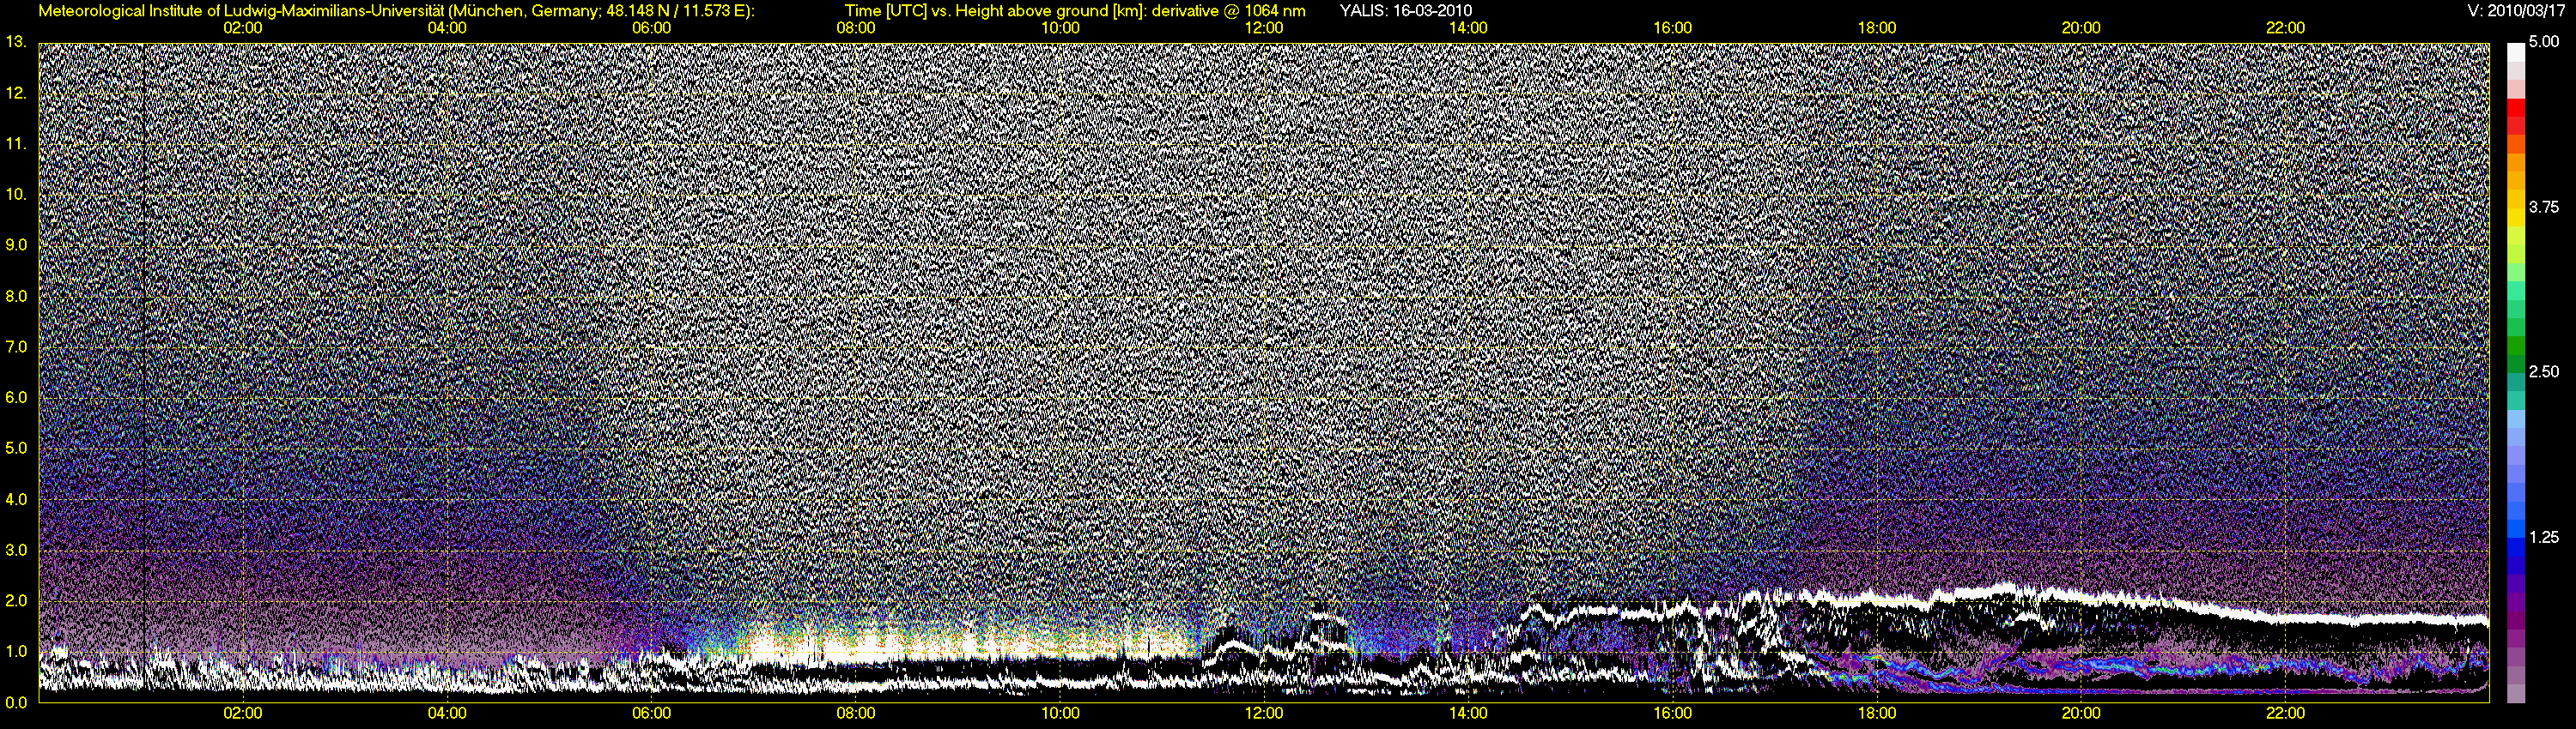Click the 0.0 height axis label
The image size is (2576, 729).
[16, 702]
